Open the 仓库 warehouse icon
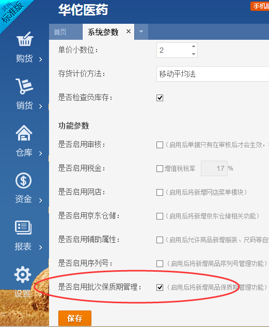Viewport: 269px width, 327px height. pos(24,133)
